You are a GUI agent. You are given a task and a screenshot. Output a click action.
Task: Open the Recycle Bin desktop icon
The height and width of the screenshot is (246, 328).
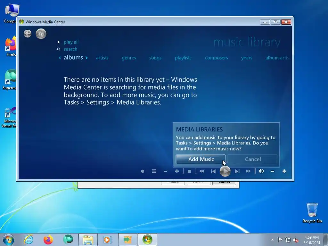[312, 213]
